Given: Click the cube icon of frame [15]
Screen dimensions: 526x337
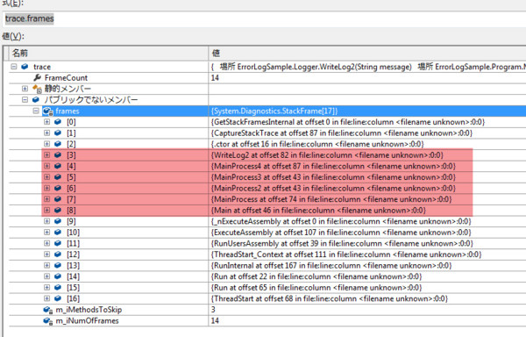Looking at the screenshot, I should click(58, 288).
